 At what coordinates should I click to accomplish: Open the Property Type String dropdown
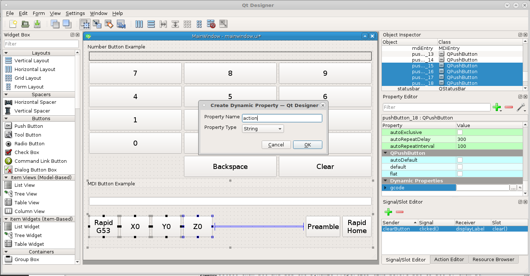tap(263, 129)
